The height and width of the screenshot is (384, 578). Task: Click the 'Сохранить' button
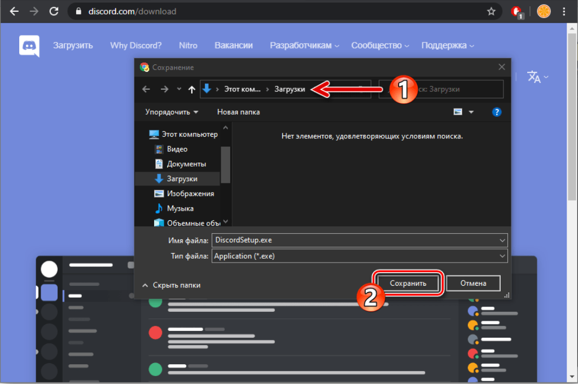[408, 283]
